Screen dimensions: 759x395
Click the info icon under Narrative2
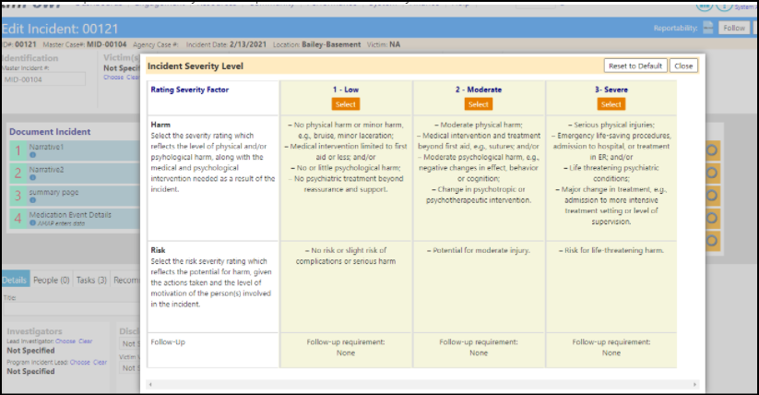point(32,177)
